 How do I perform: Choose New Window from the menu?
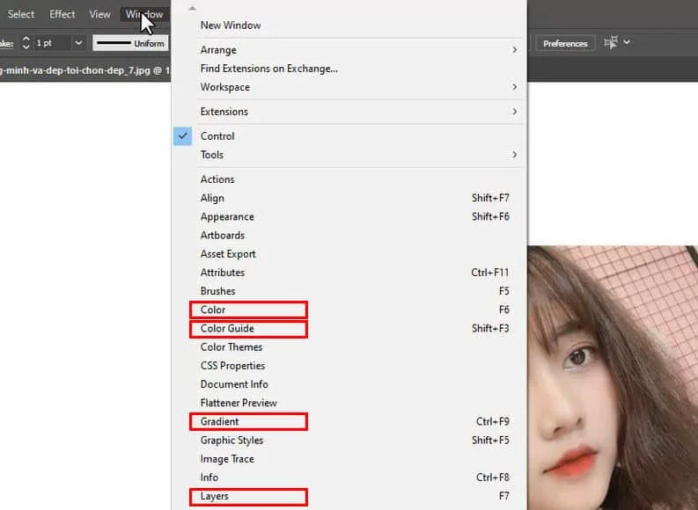231,25
